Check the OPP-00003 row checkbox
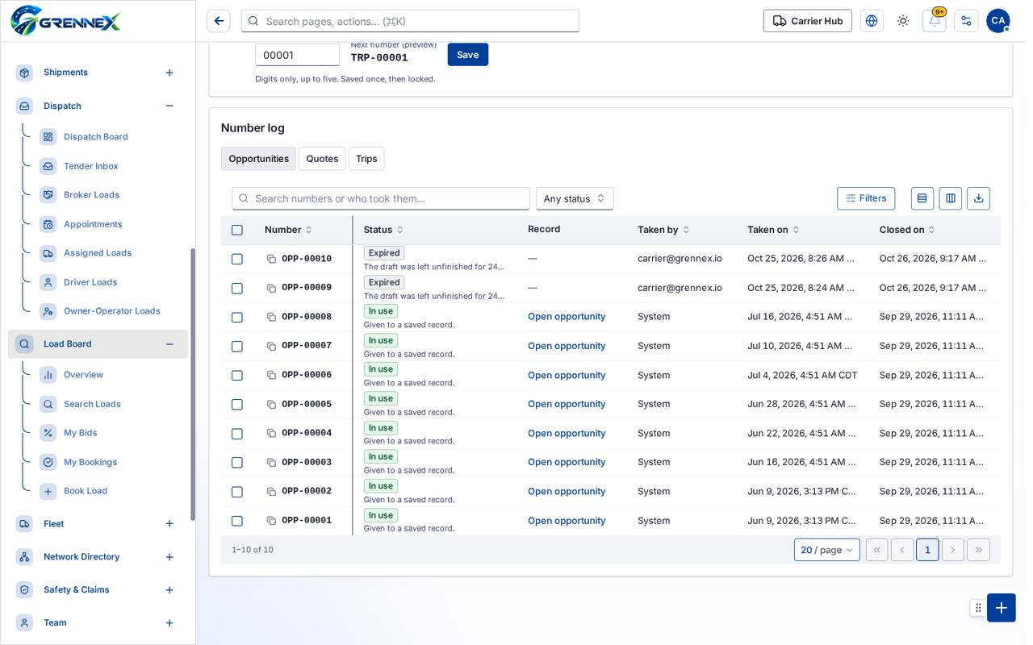1033x645 pixels. click(237, 463)
